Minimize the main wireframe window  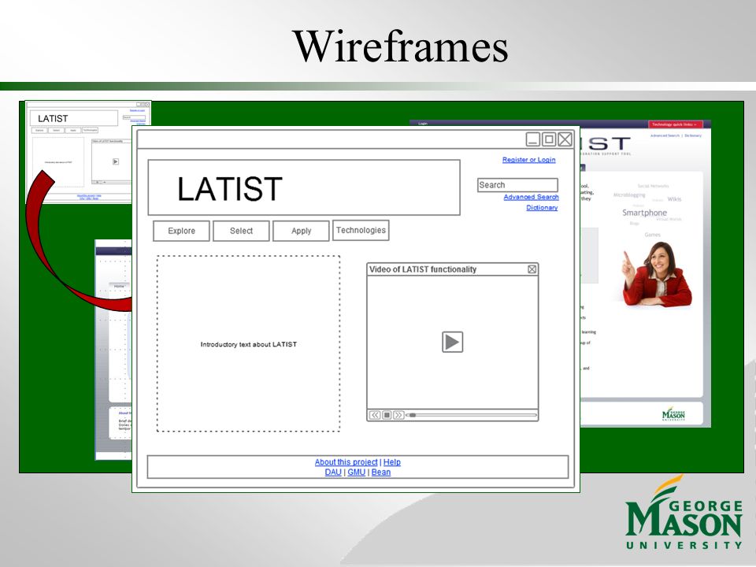[533, 139]
